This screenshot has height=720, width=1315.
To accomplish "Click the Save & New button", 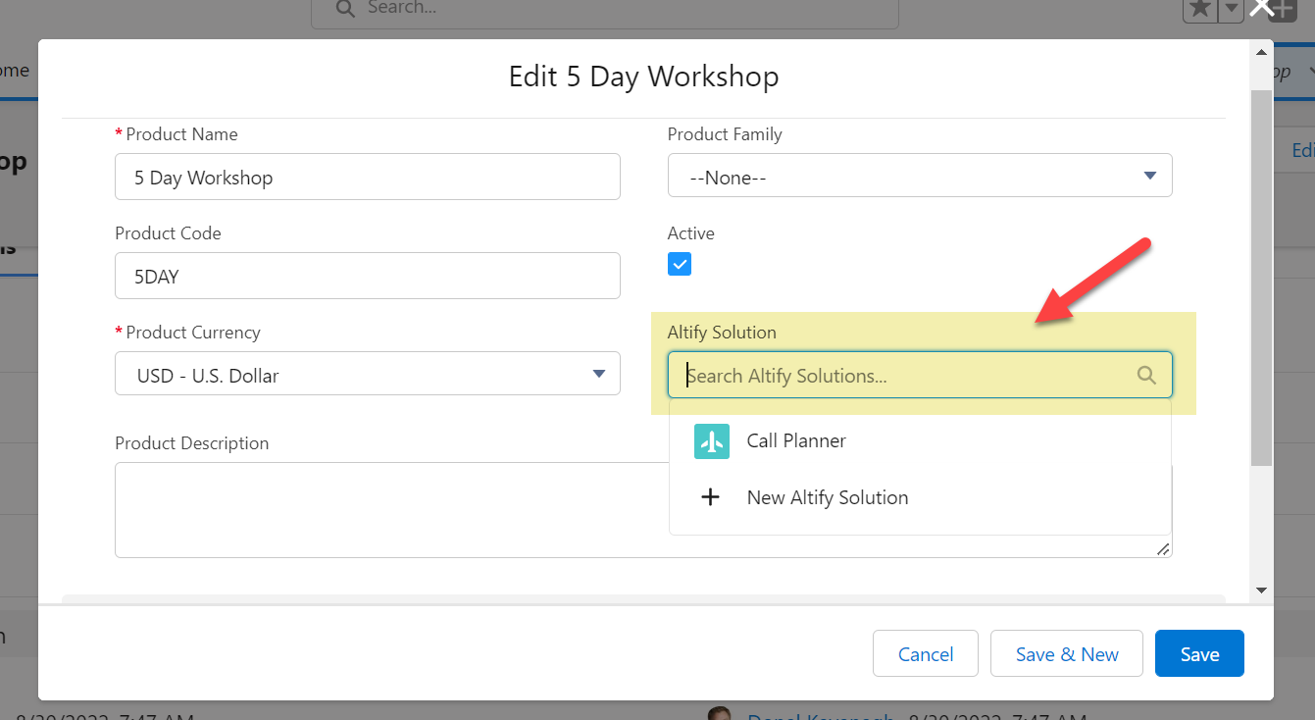I will tap(1067, 654).
